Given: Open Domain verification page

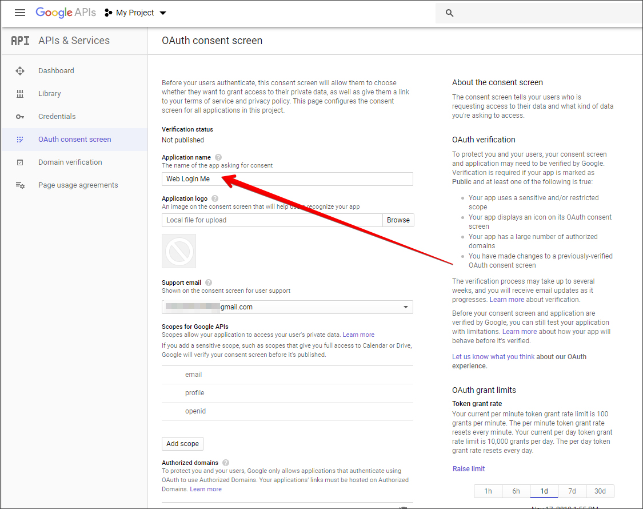Looking at the screenshot, I should pyautogui.click(x=70, y=162).
